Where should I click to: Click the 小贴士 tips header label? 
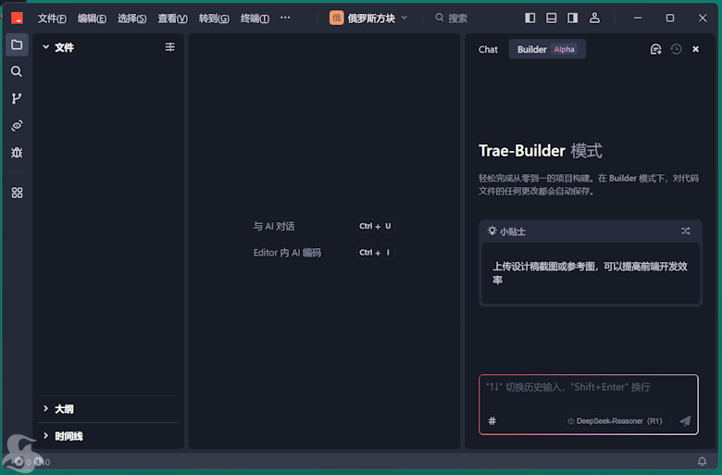(513, 231)
